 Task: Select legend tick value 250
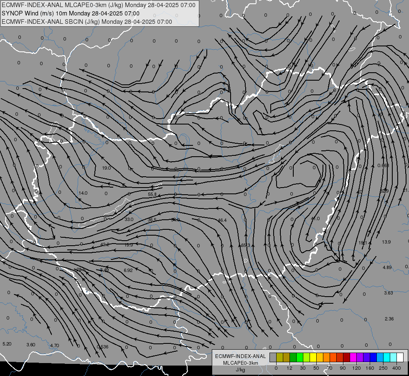(383, 368)
